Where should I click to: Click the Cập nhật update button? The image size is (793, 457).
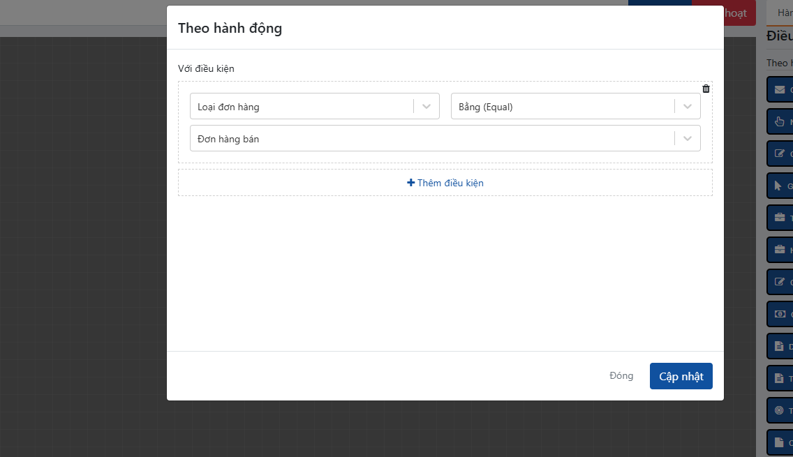point(681,376)
